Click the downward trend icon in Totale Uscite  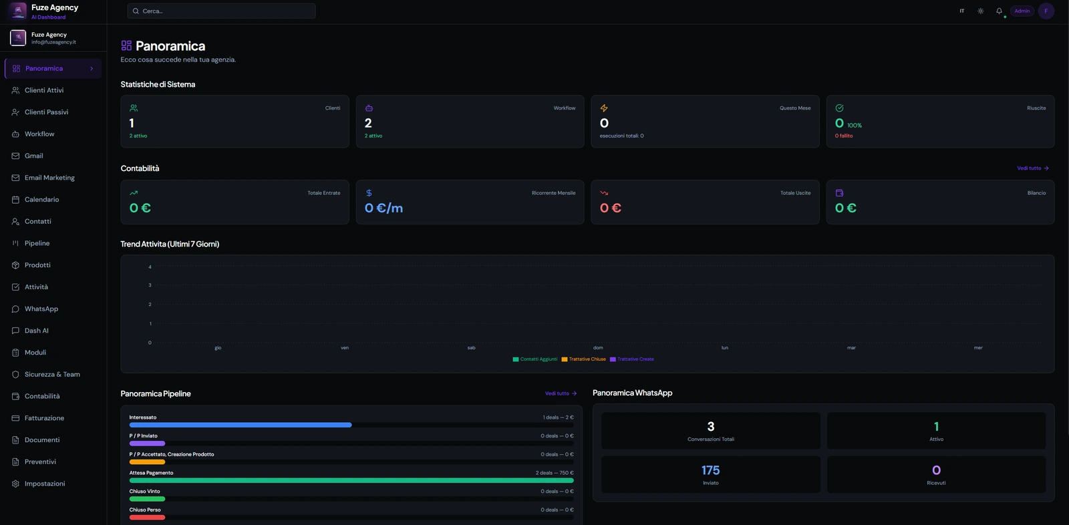[604, 193]
